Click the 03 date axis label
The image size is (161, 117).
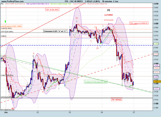click(x=70, y=112)
